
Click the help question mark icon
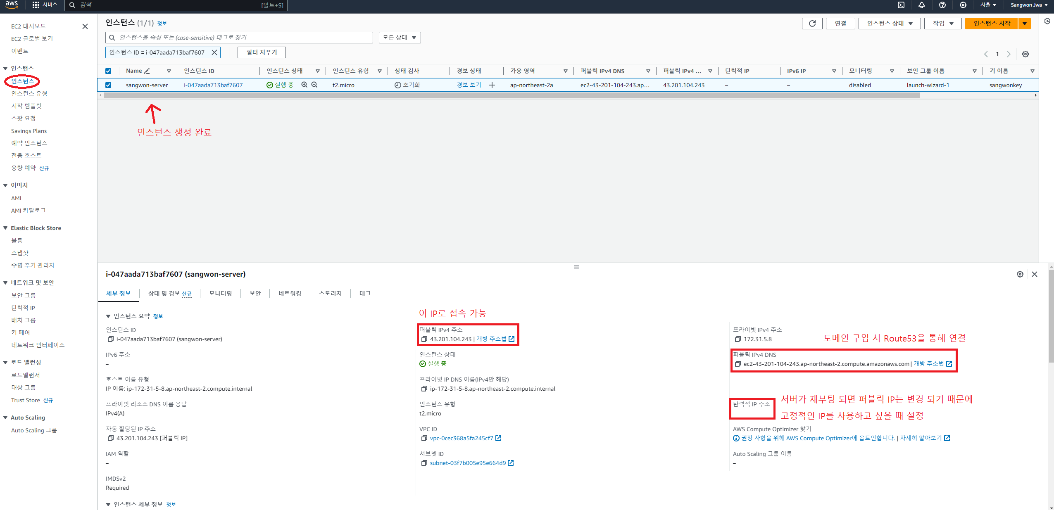[x=942, y=5]
